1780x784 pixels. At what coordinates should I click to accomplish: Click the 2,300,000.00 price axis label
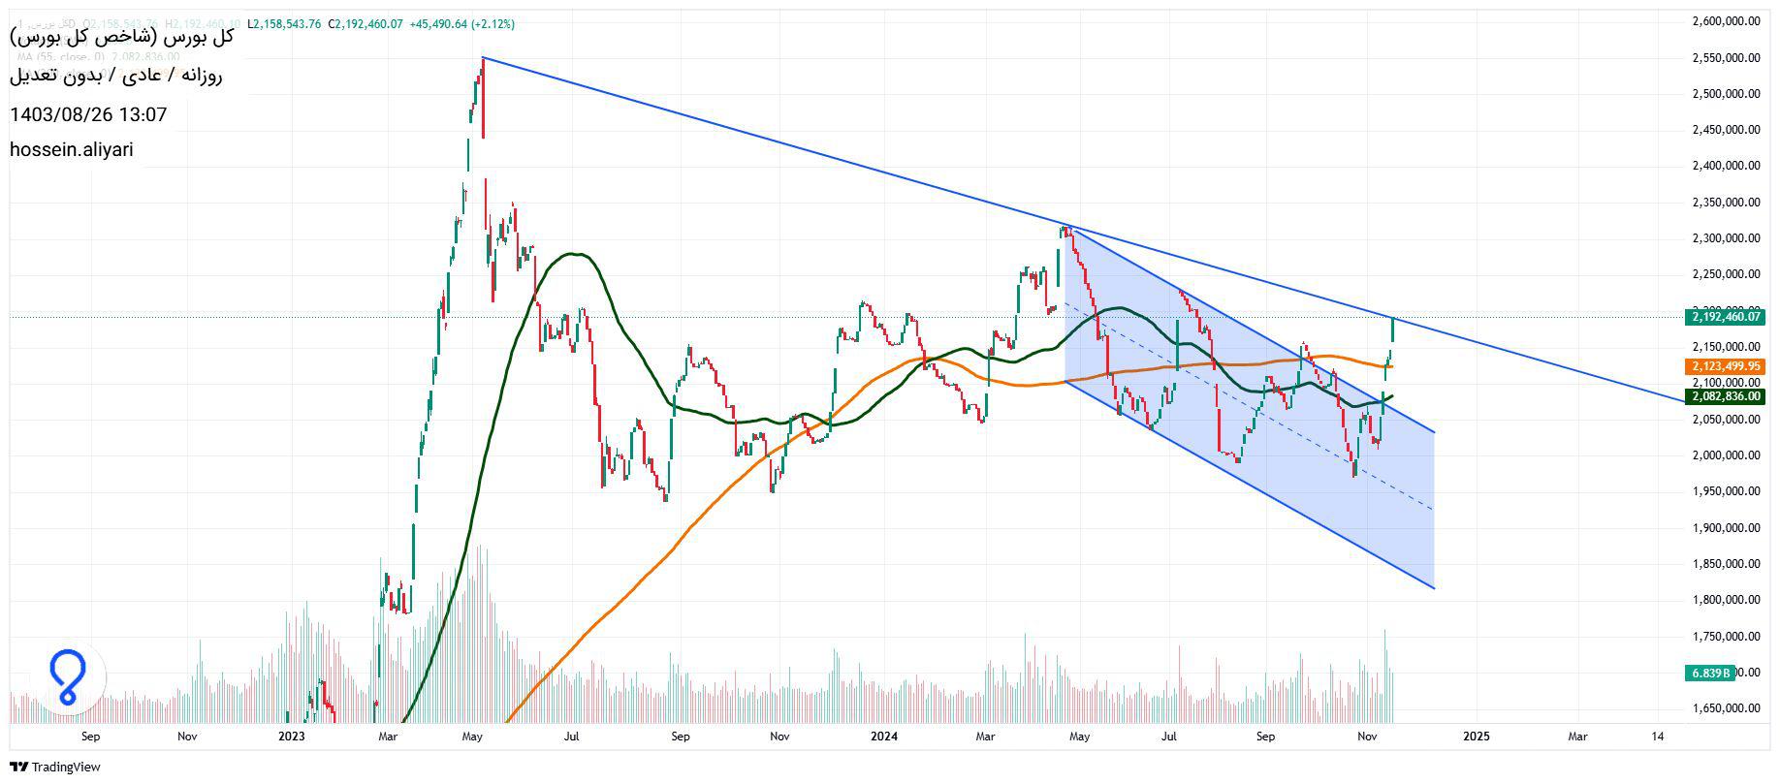click(x=1726, y=238)
